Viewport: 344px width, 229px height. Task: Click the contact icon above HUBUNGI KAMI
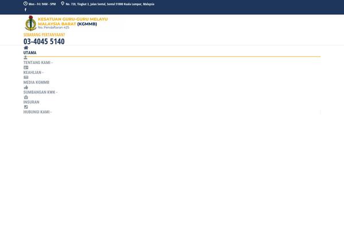pos(26,107)
